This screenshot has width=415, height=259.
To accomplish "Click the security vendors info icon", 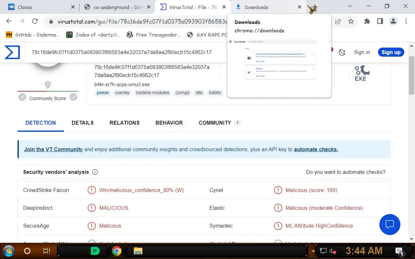I will coord(95,172).
